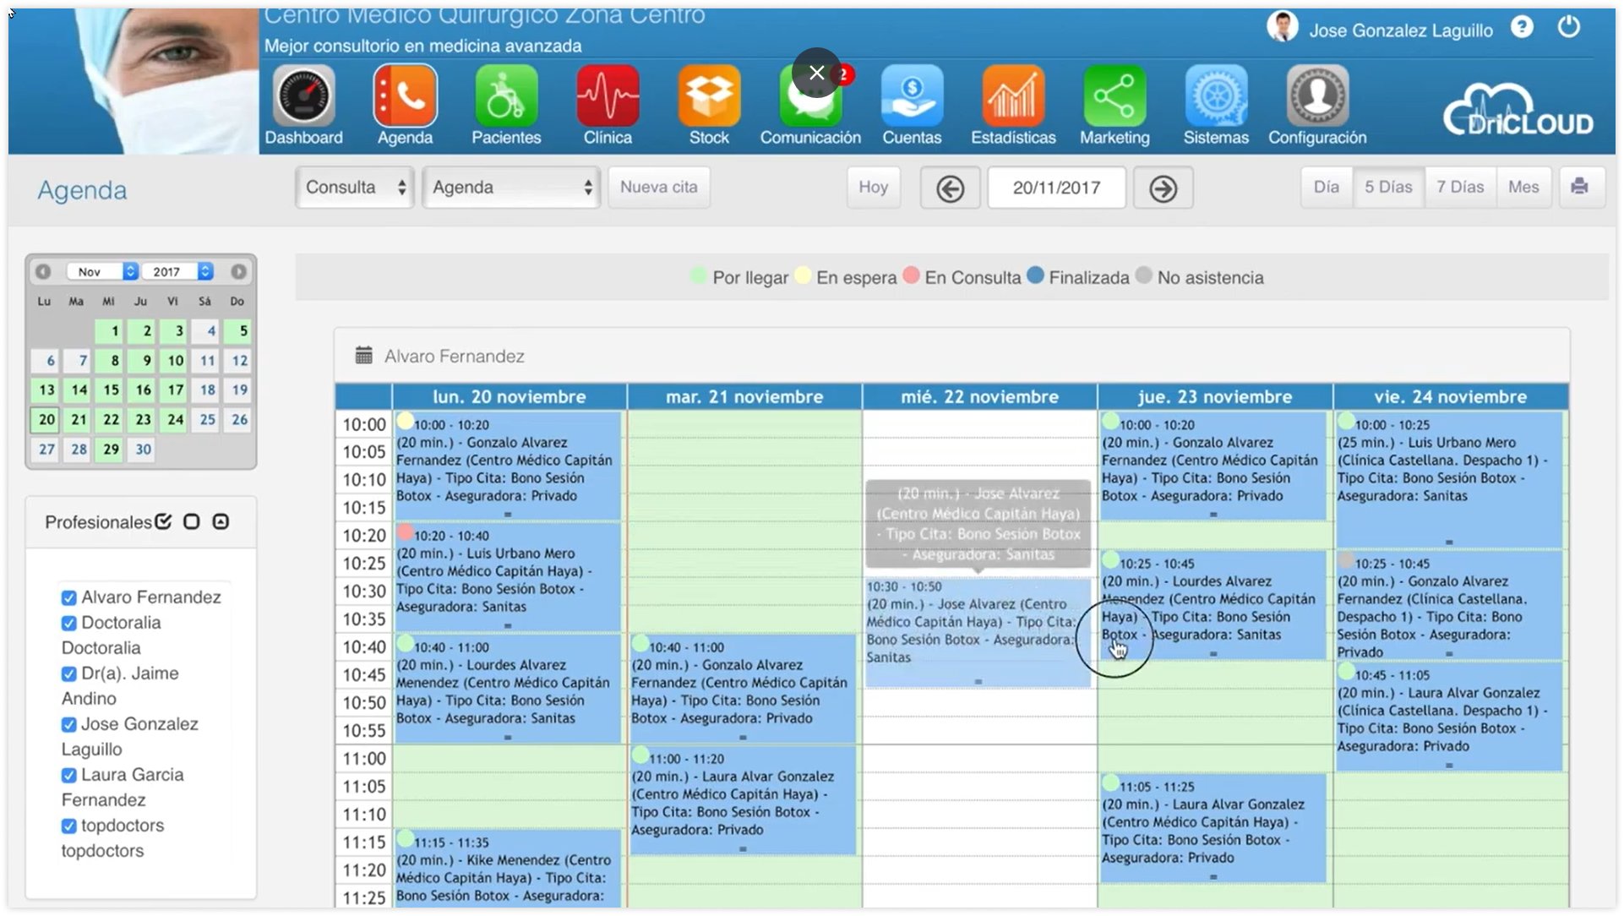Viewport: 1624px width, 916px height.
Task: Switch to Día view
Action: pos(1326,187)
